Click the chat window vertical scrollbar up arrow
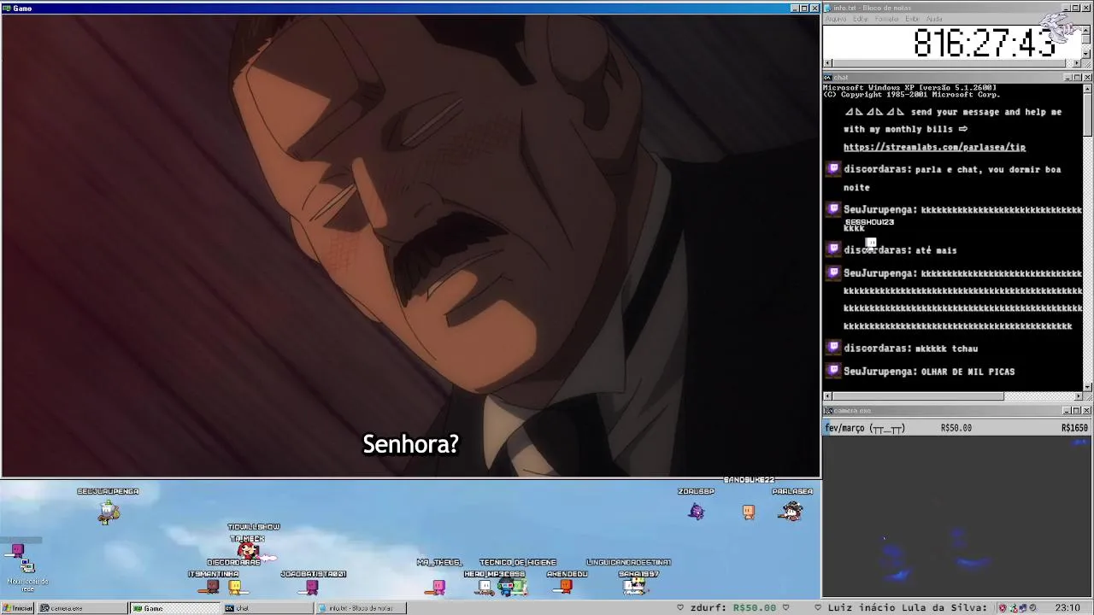The width and height of the screenshot is (1094, 615). tap(1087, 88)
